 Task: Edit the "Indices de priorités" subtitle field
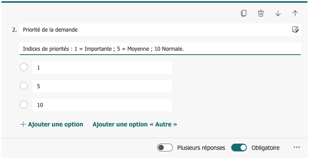coord(160,49)
